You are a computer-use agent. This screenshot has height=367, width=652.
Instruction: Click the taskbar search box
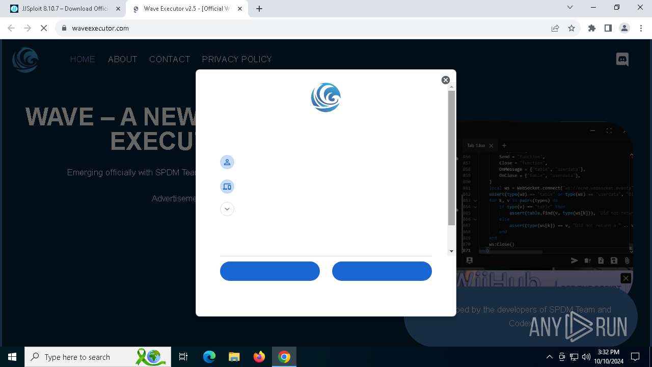pyautogui.click(x=98, y=357)
